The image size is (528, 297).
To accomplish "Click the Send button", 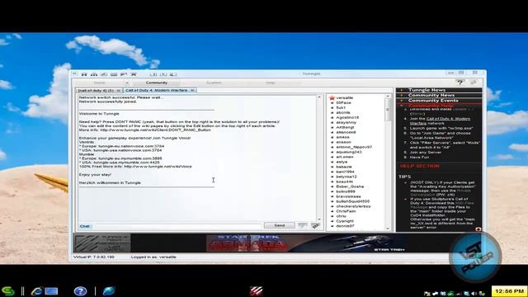I will click(x=279, y=225).
